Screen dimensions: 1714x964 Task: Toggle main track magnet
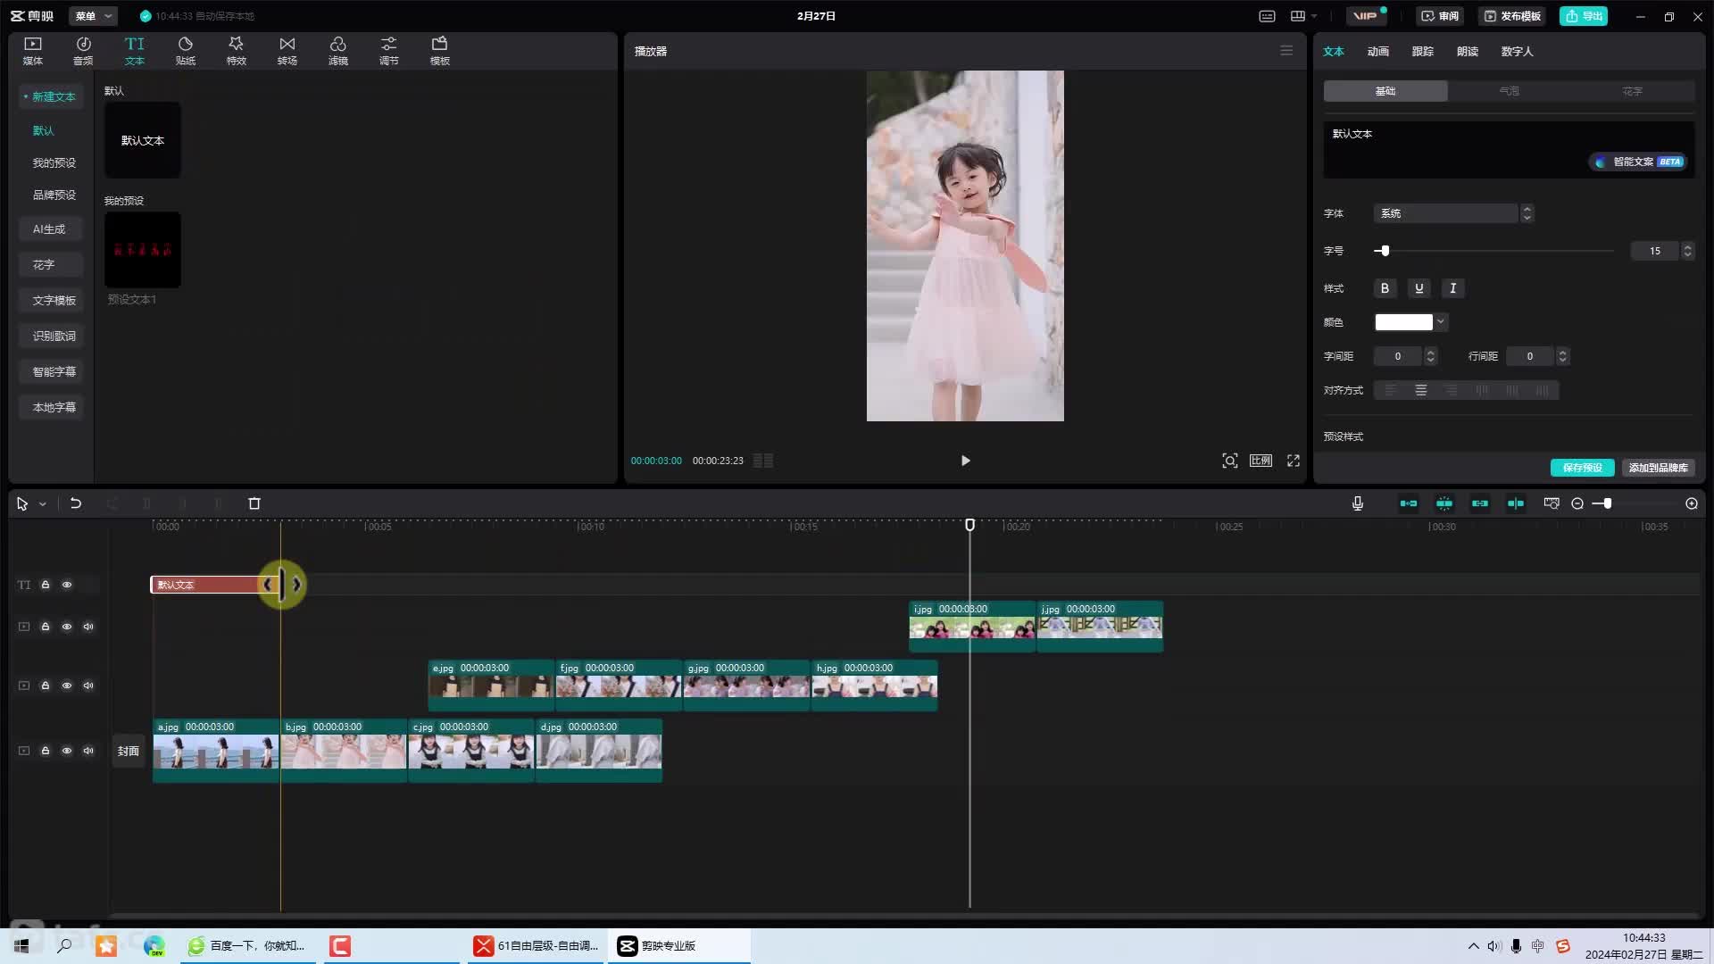click(1409, 503)
